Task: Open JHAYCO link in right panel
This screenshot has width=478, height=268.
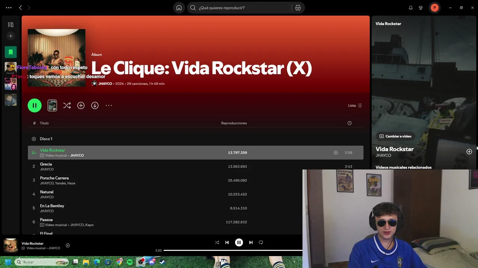Action: tap(383, 156)
